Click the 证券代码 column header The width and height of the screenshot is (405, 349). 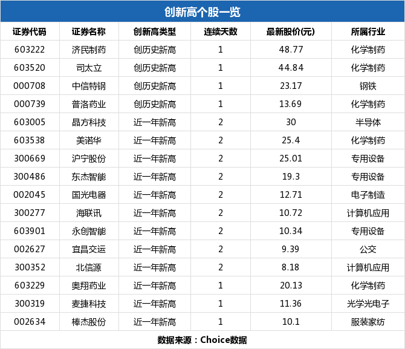[29, 31]
